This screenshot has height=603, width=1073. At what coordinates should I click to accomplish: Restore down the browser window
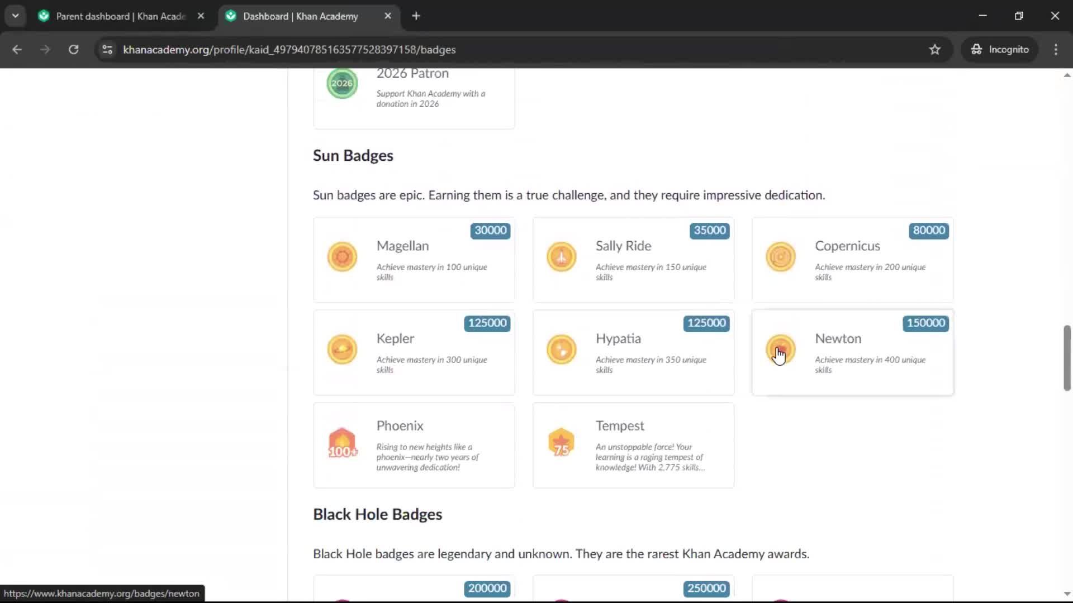pos(1019,16)
